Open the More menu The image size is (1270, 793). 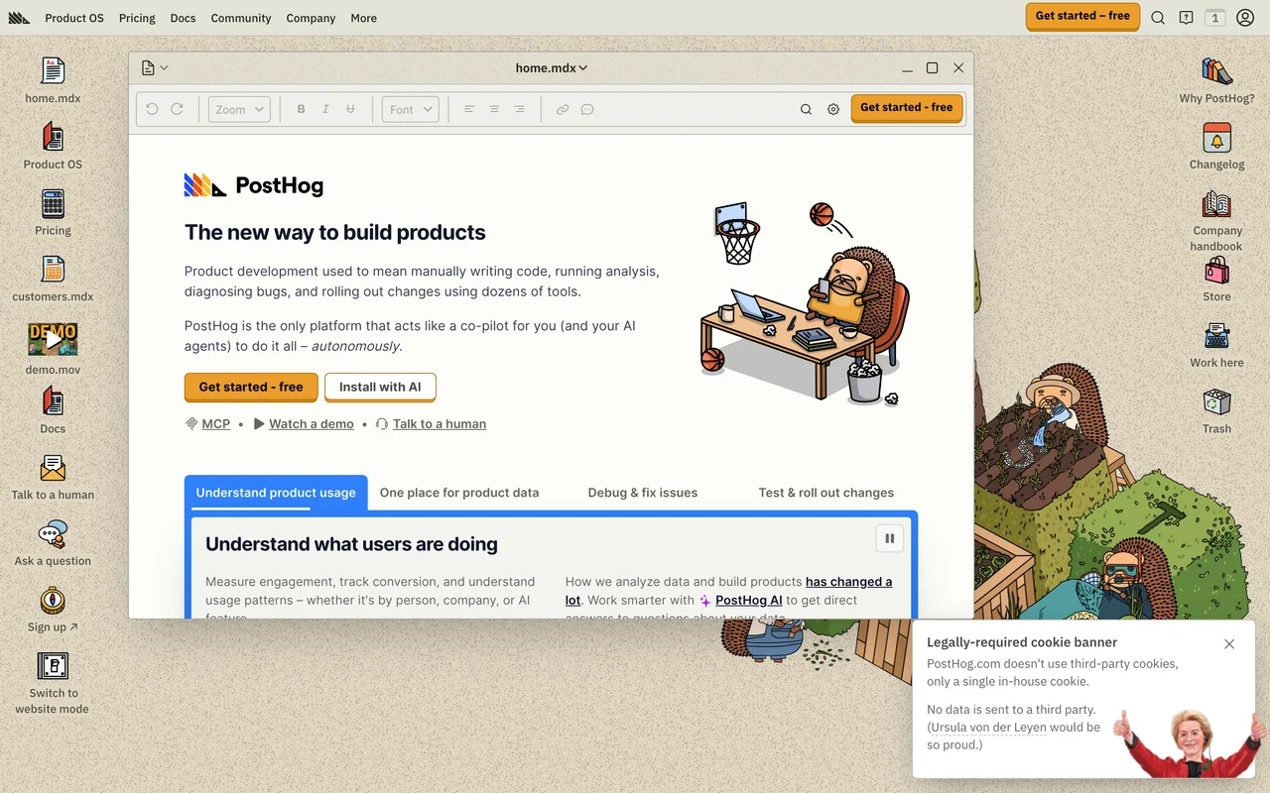click(364, 18)
